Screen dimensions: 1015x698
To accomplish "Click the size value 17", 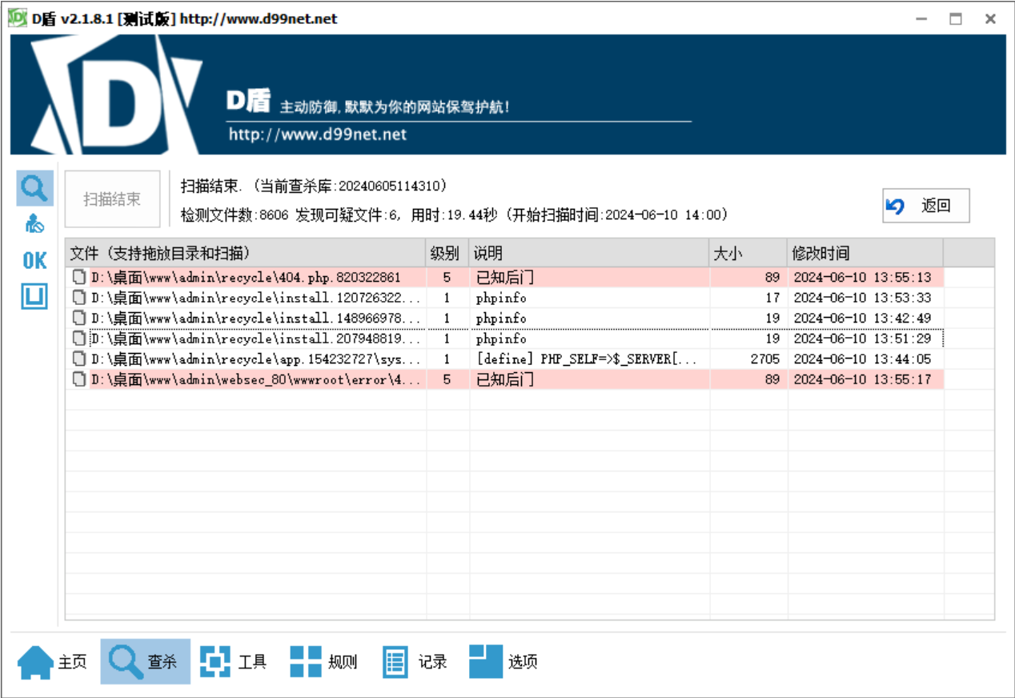I will click(x=772, y=298).
